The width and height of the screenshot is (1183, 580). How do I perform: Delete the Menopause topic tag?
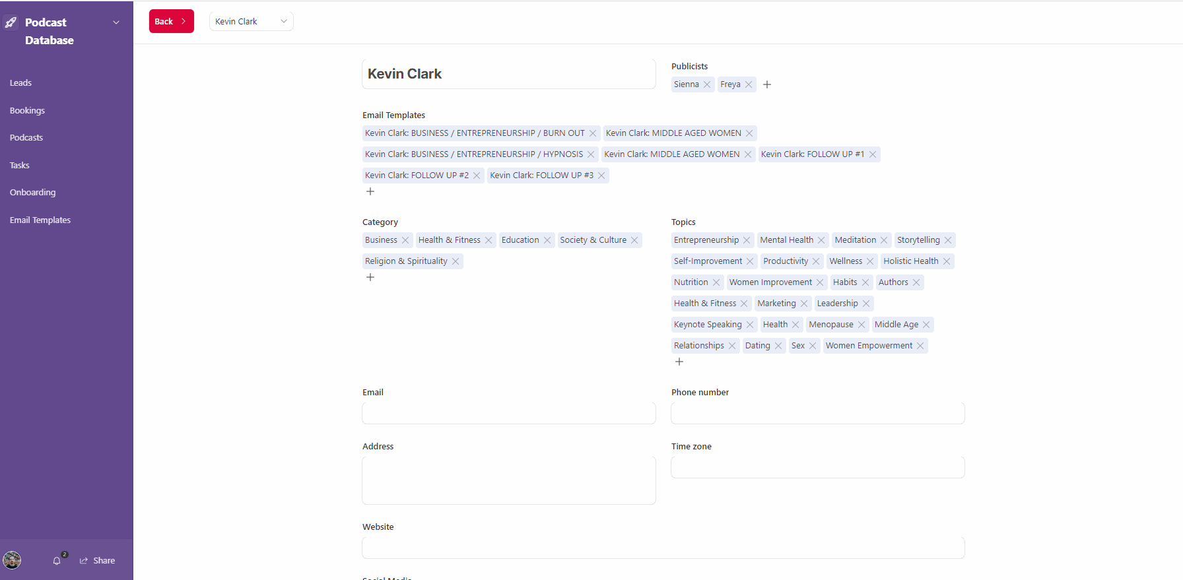click(862, 325)
